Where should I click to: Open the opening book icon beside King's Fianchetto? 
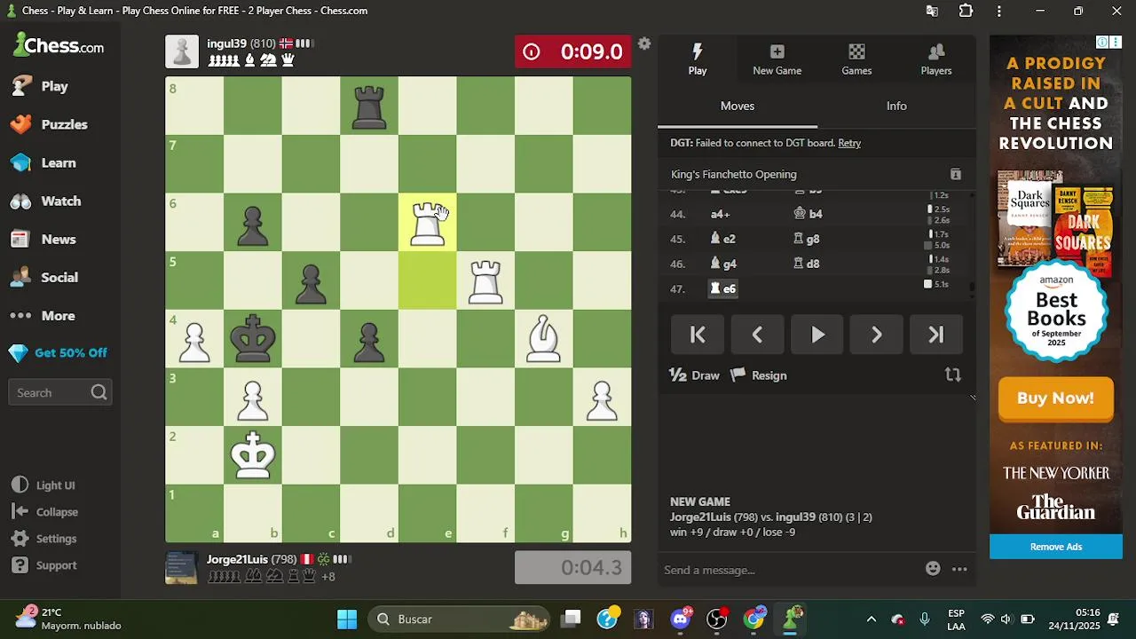point(956,174)
